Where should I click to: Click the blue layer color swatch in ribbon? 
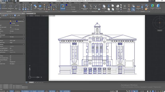pyautogui.click(x=51, y=5)
